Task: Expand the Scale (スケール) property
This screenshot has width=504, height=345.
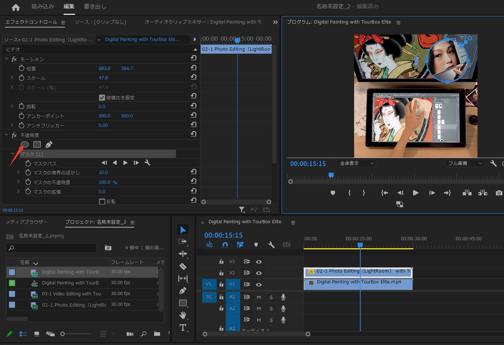Action: (12, 78)
